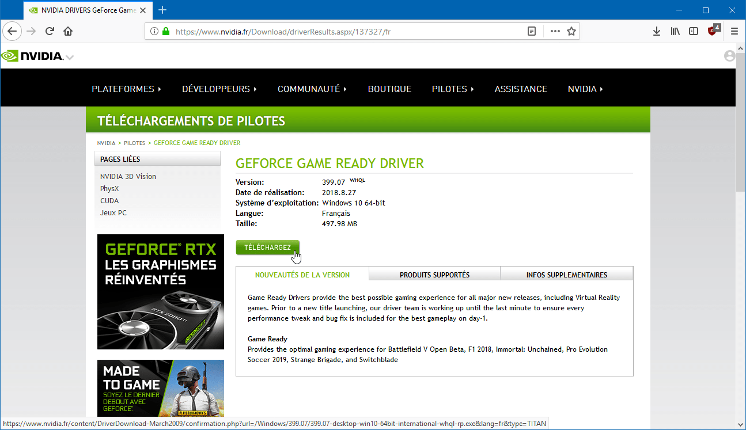
Task: Show site information icon in address bar
Action: (x=154, y=32)
